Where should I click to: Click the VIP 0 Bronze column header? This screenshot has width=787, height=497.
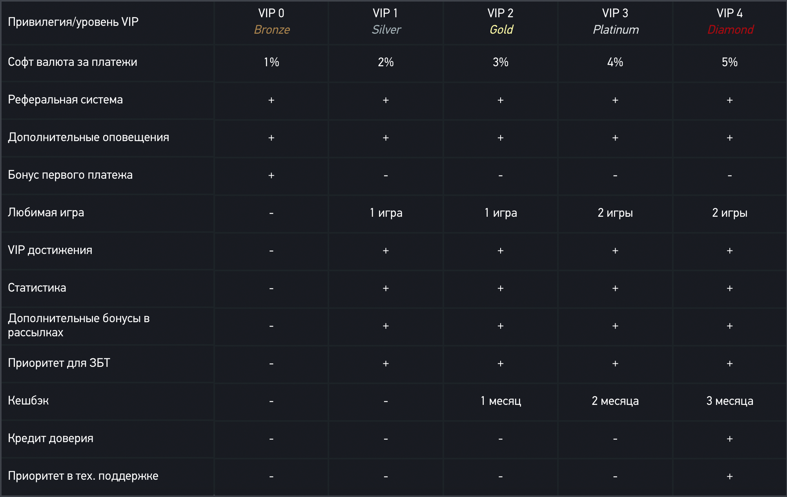pos(271,22)
